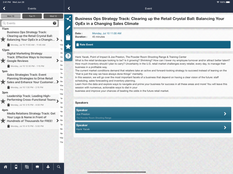Jump to 6p in hour index
The width and height of the screenshot is (233, 174).
tap(61, 120)
